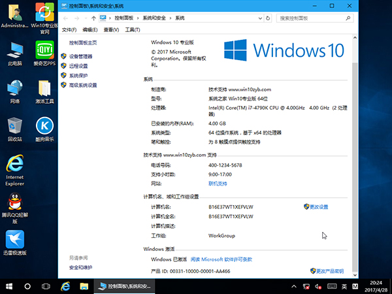Expand the recent locations arrow beside Forward
The image size is (392, 294).
coord(86,19)
